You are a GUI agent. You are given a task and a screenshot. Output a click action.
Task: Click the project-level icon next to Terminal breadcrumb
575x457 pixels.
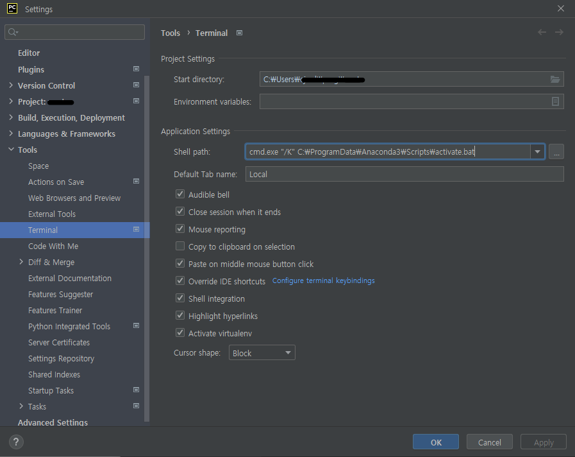240,33
